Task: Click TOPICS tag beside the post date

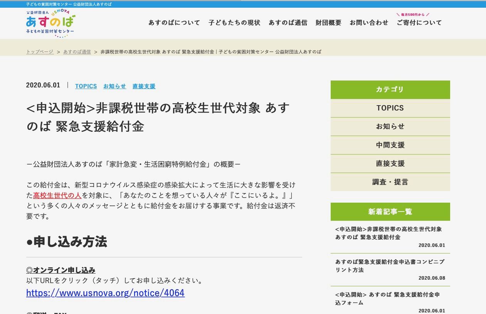Action: [x=86, y=86]
